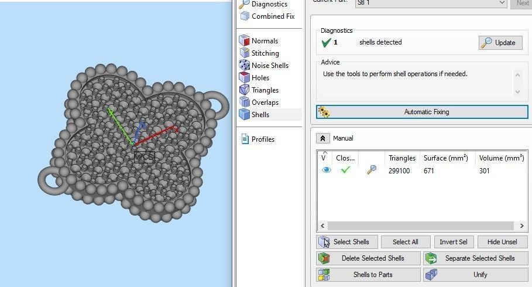The width and height of the screenshot is (532, 287).
Task: Select the Combined Fix step
Action: click(x=267, y=16)
